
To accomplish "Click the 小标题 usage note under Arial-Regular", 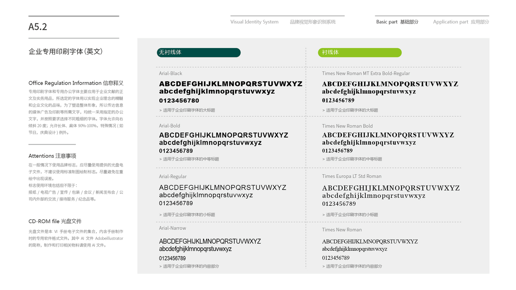I will (x=187, y=214).
